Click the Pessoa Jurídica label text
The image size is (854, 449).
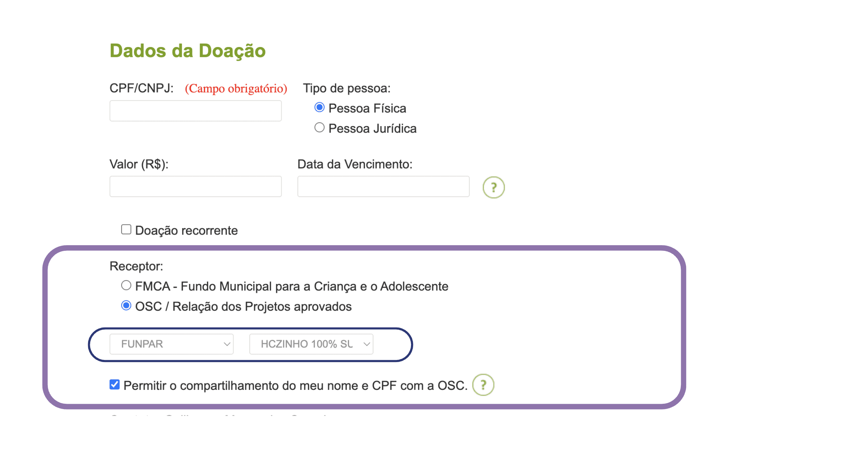coord(372,129)
